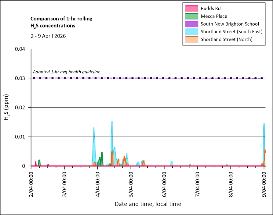Image resolution: width=273 pixels, height=215 pixels.
Task: Select the 6/04 00:00 x-axis tick label
Action: [164, 183]
